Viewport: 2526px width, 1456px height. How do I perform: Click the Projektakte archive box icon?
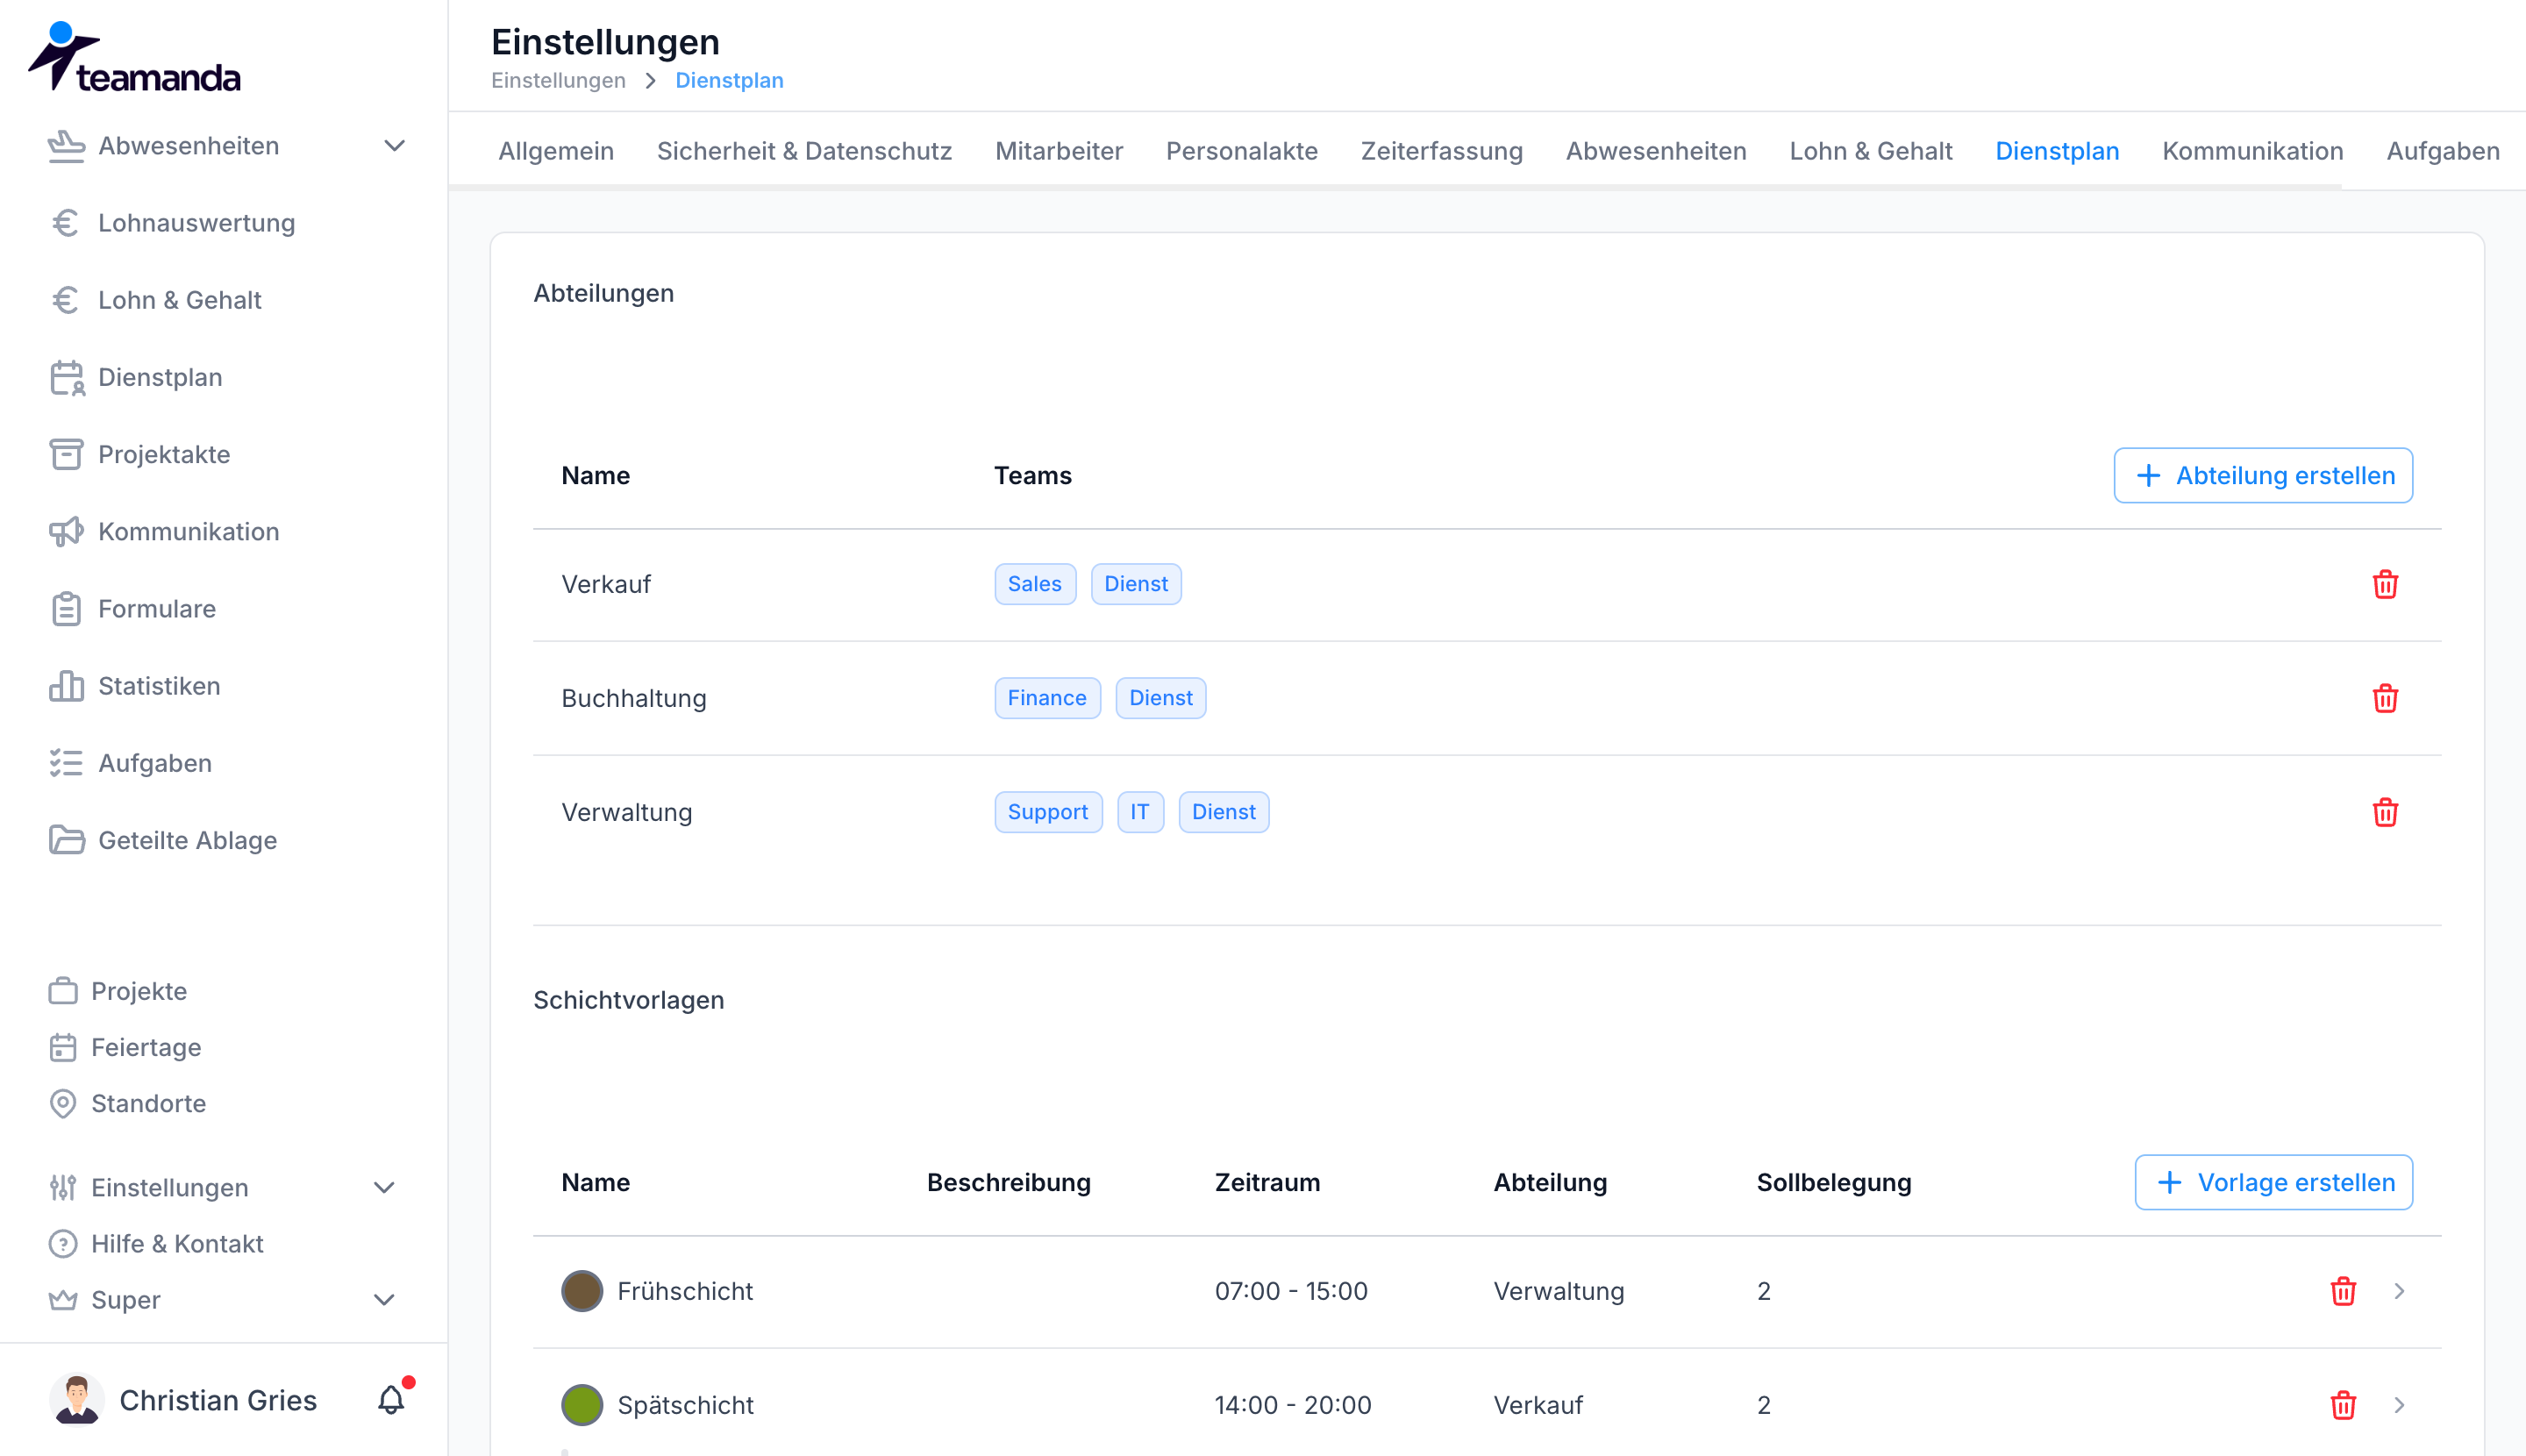(x=66, y=454)
